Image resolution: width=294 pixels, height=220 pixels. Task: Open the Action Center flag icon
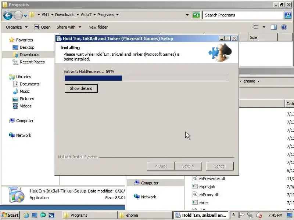pyautogui.click(x=241, y=215)
